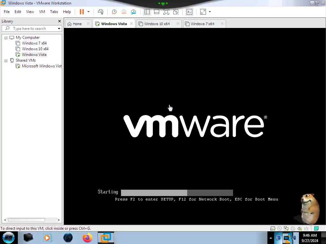The height and width of the screenshot is (244, 326).
Task: Open the media player taskbar icon
Action: [47, 238]
